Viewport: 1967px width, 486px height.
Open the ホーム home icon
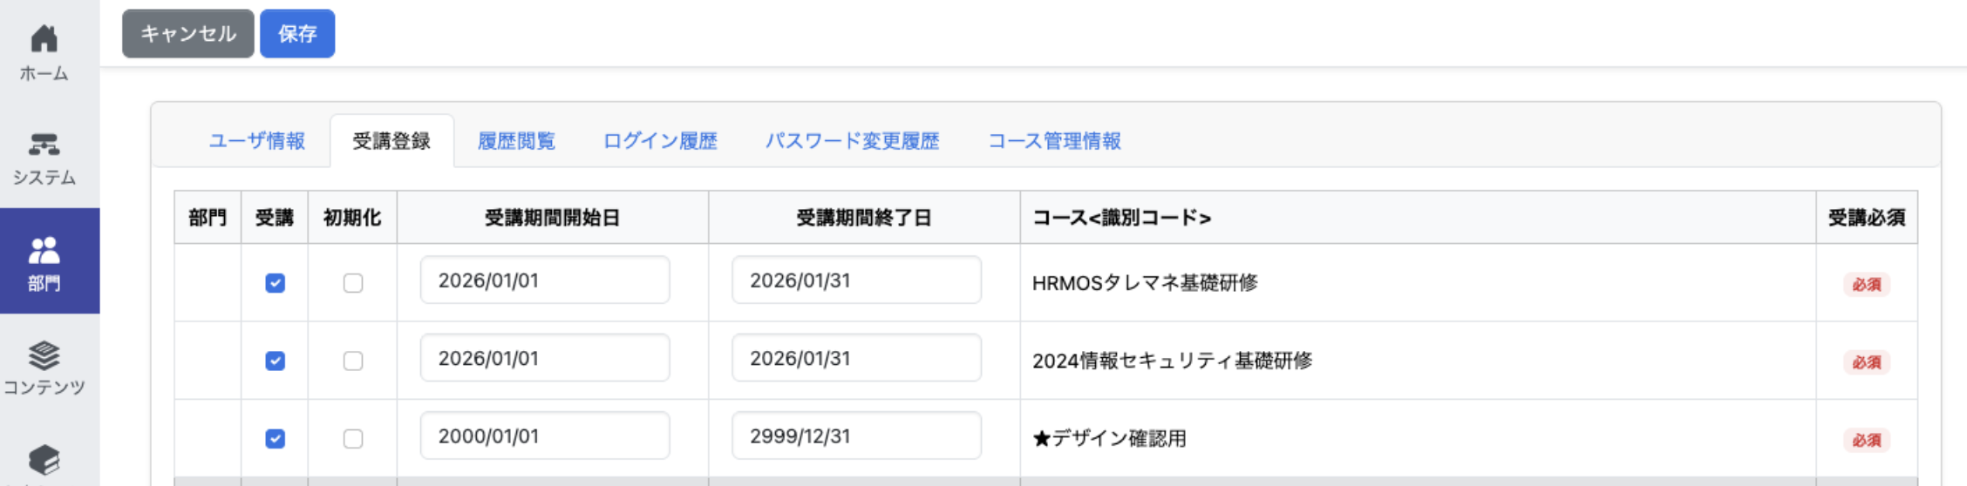click(x=44, y=39)
